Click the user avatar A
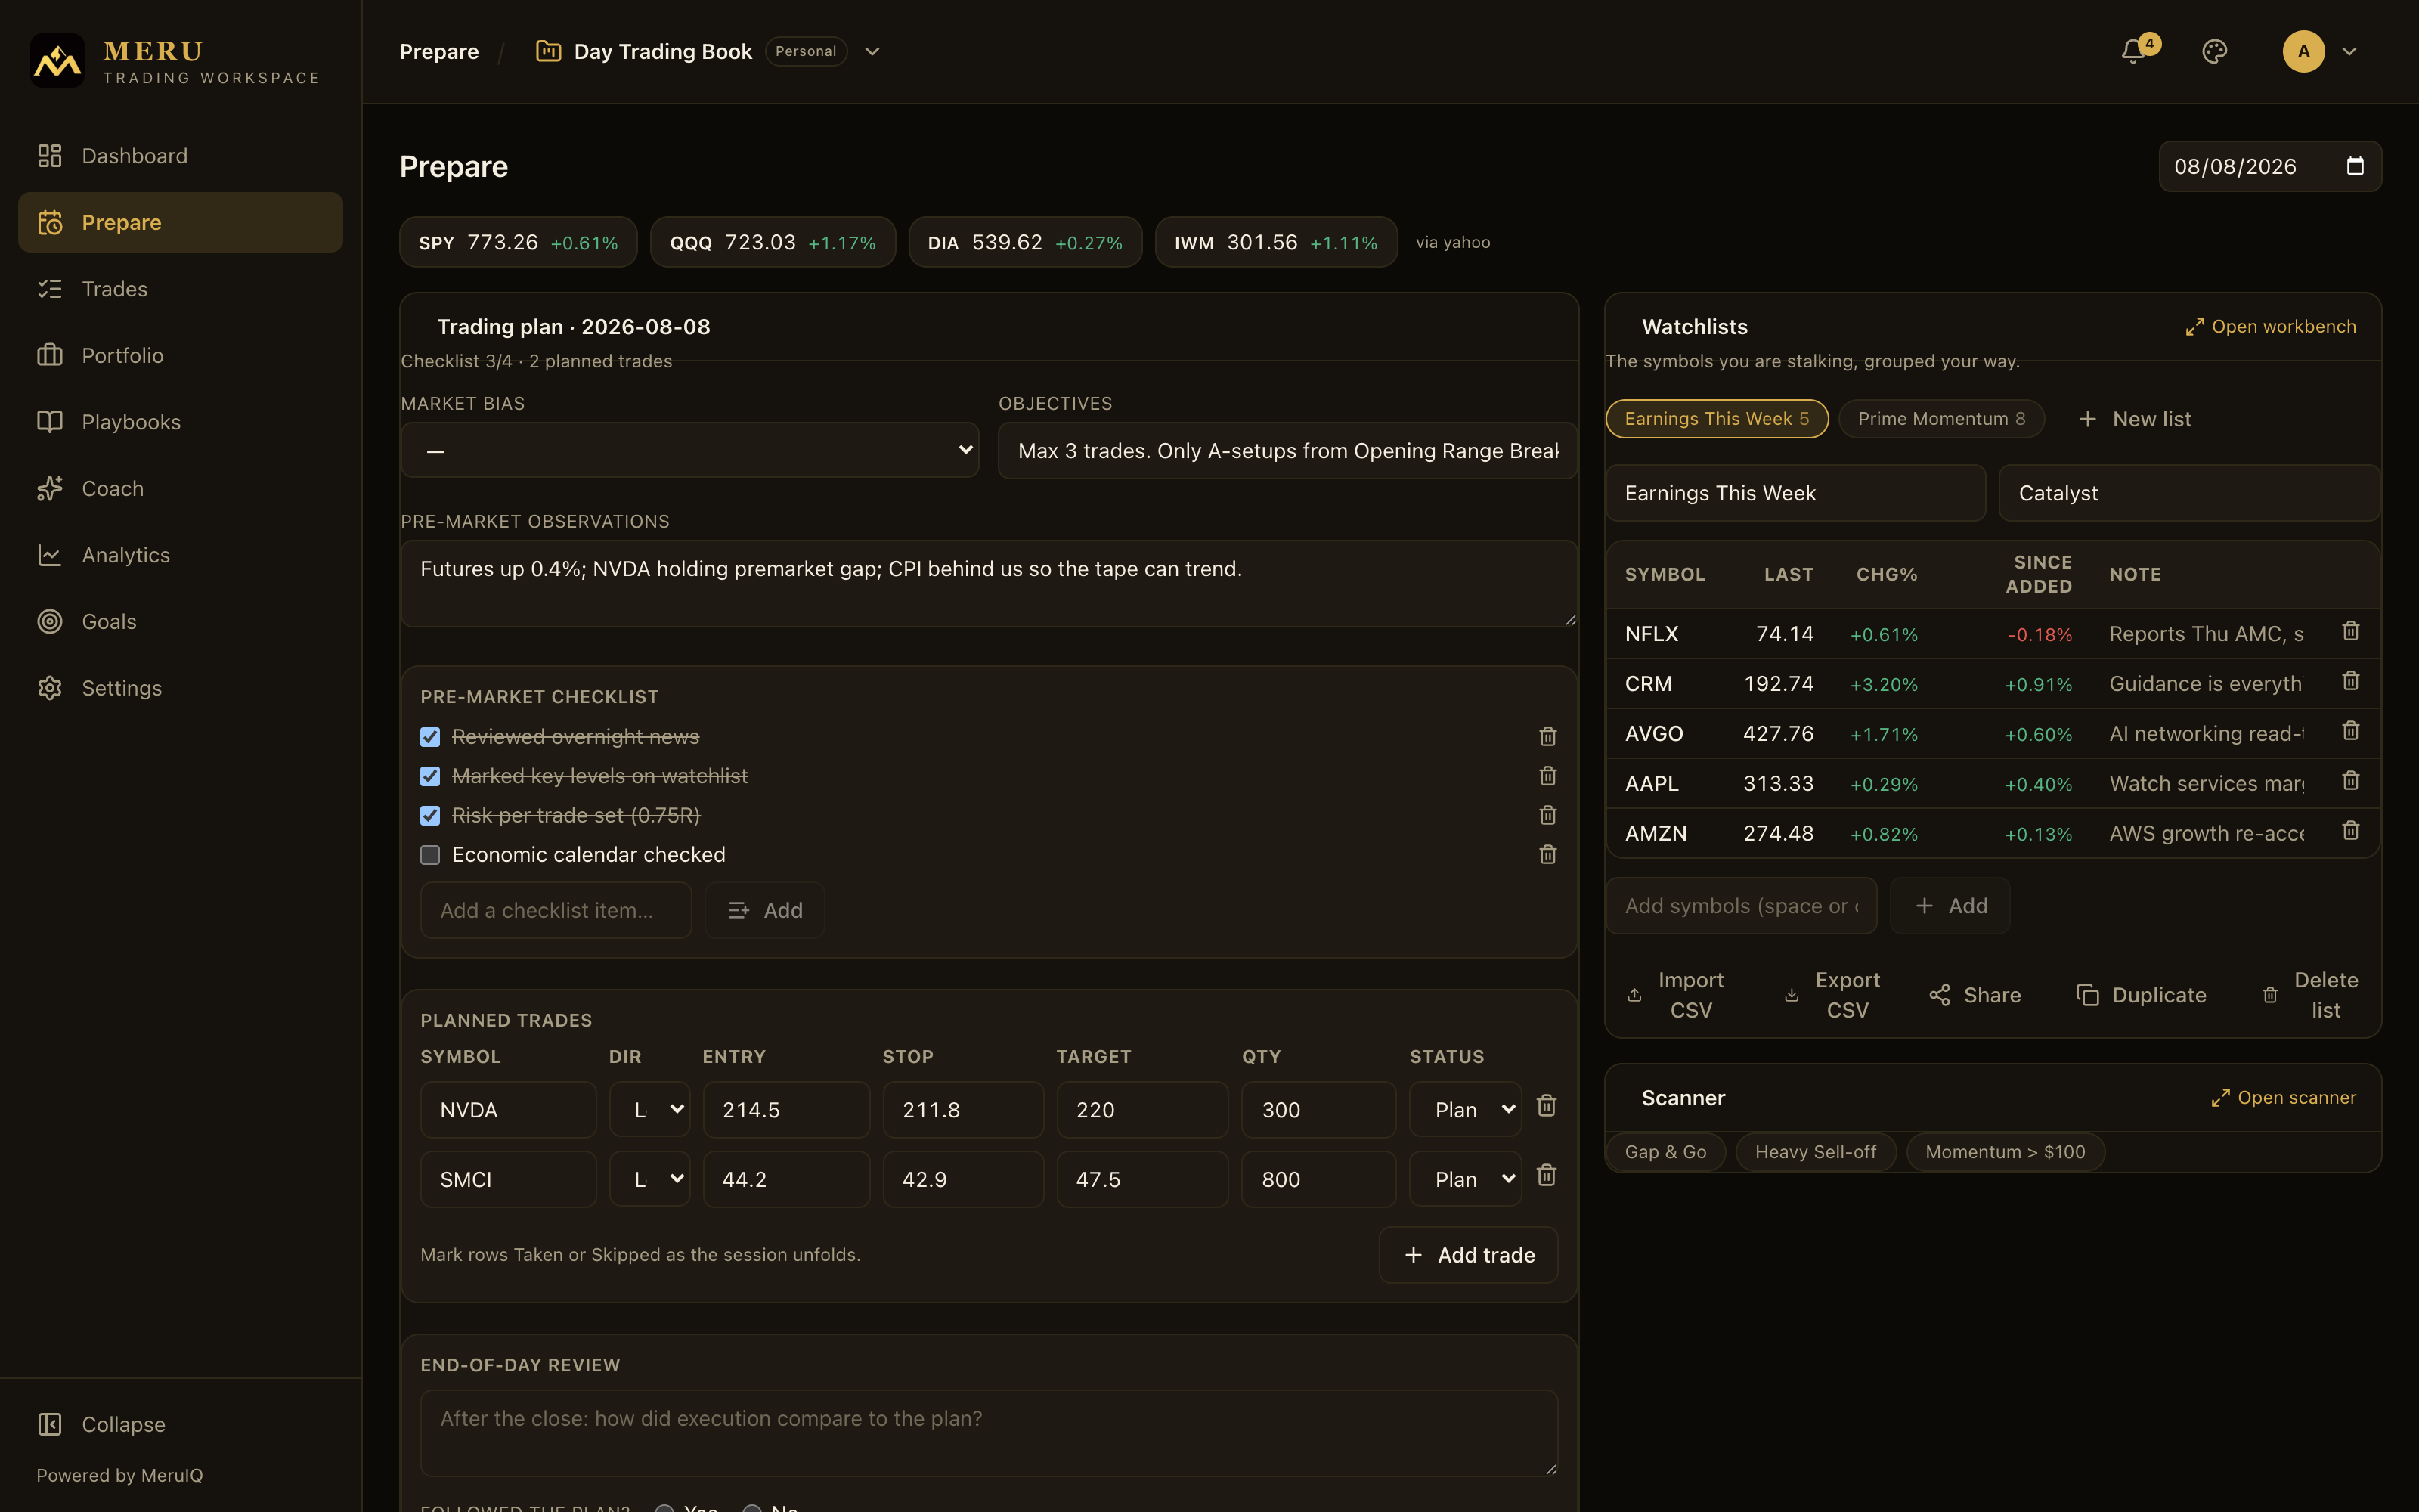 (x=2303, y=51)
